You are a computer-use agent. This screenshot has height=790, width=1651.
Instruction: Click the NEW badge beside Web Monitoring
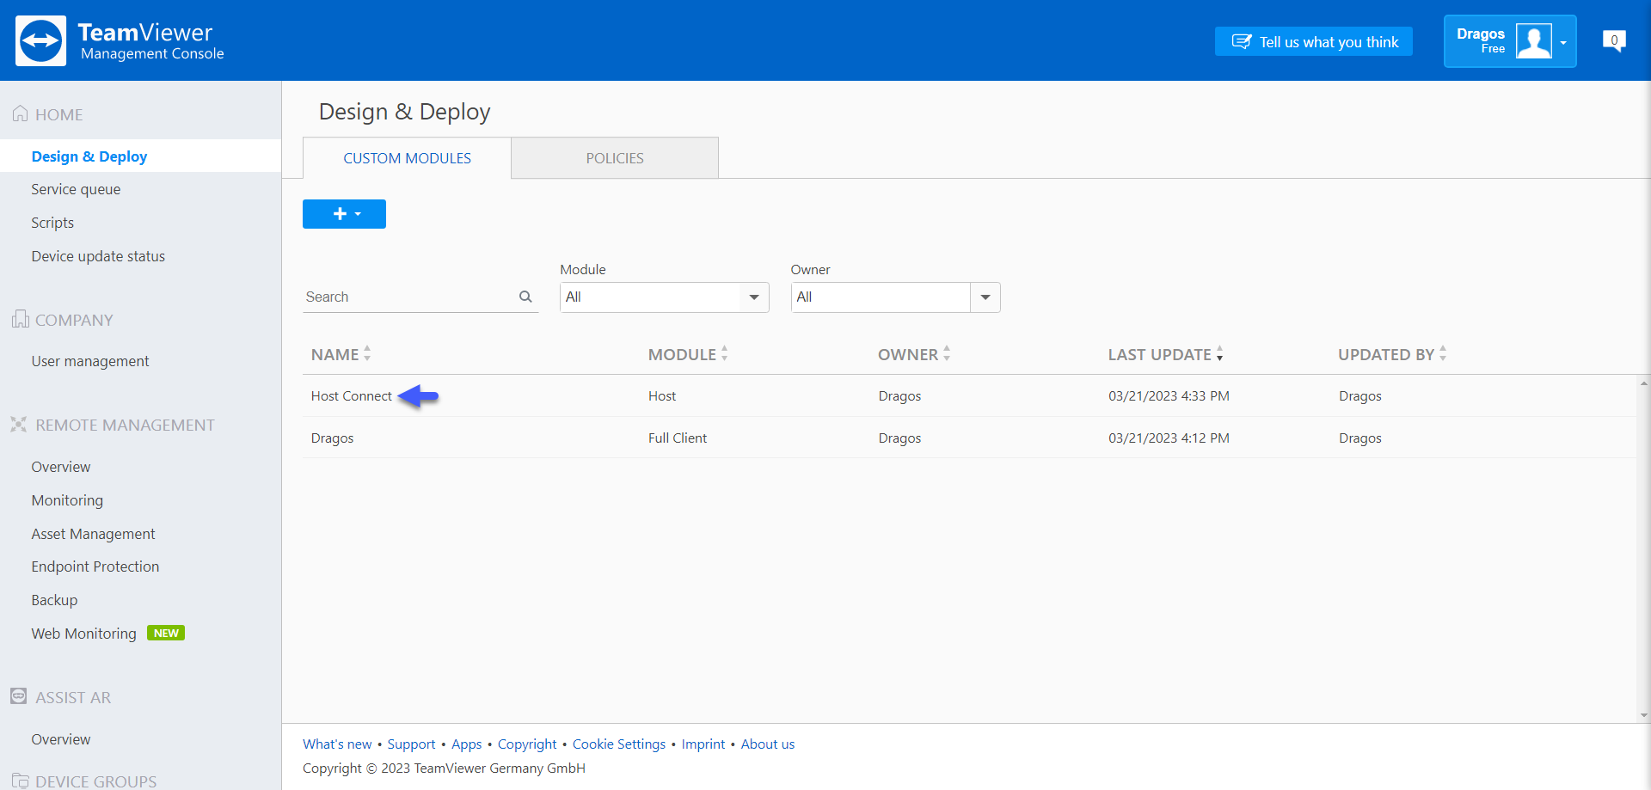(x=166, y=634)
